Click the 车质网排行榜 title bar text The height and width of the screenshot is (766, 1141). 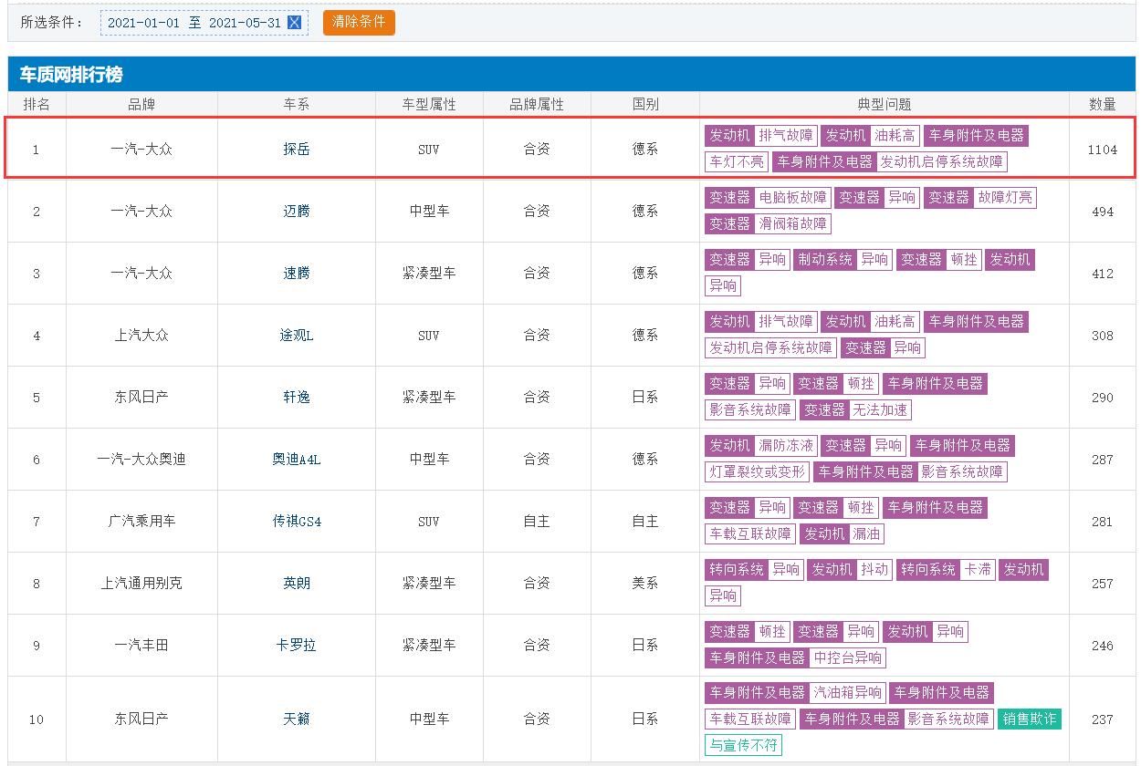coord(71,75)
